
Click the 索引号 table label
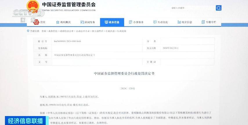[x=43, y=41]
